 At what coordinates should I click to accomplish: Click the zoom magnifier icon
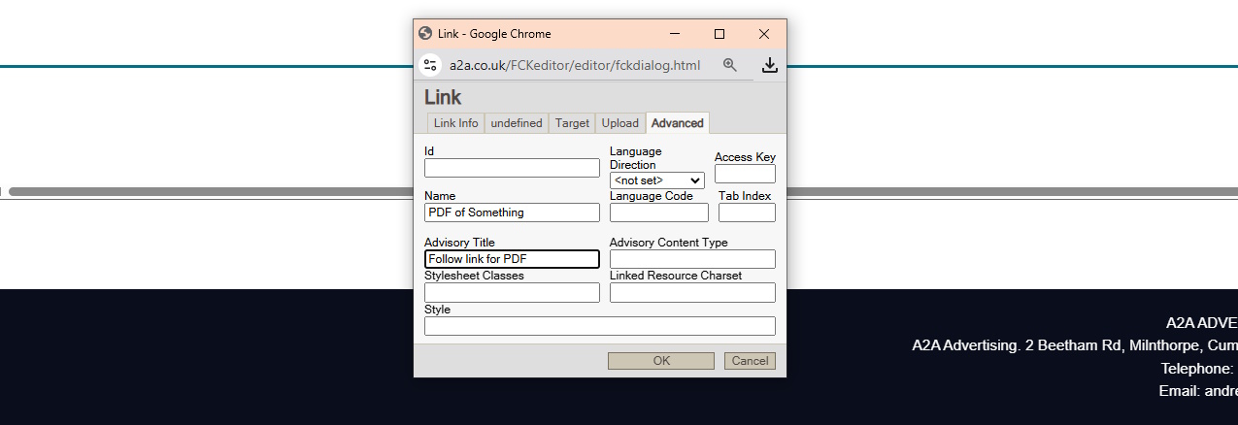coord(730,65)
